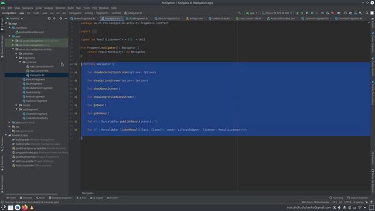Open Firefox from the taskbar
This screenshot has height=211, width=375.
(x=25, y=207)
